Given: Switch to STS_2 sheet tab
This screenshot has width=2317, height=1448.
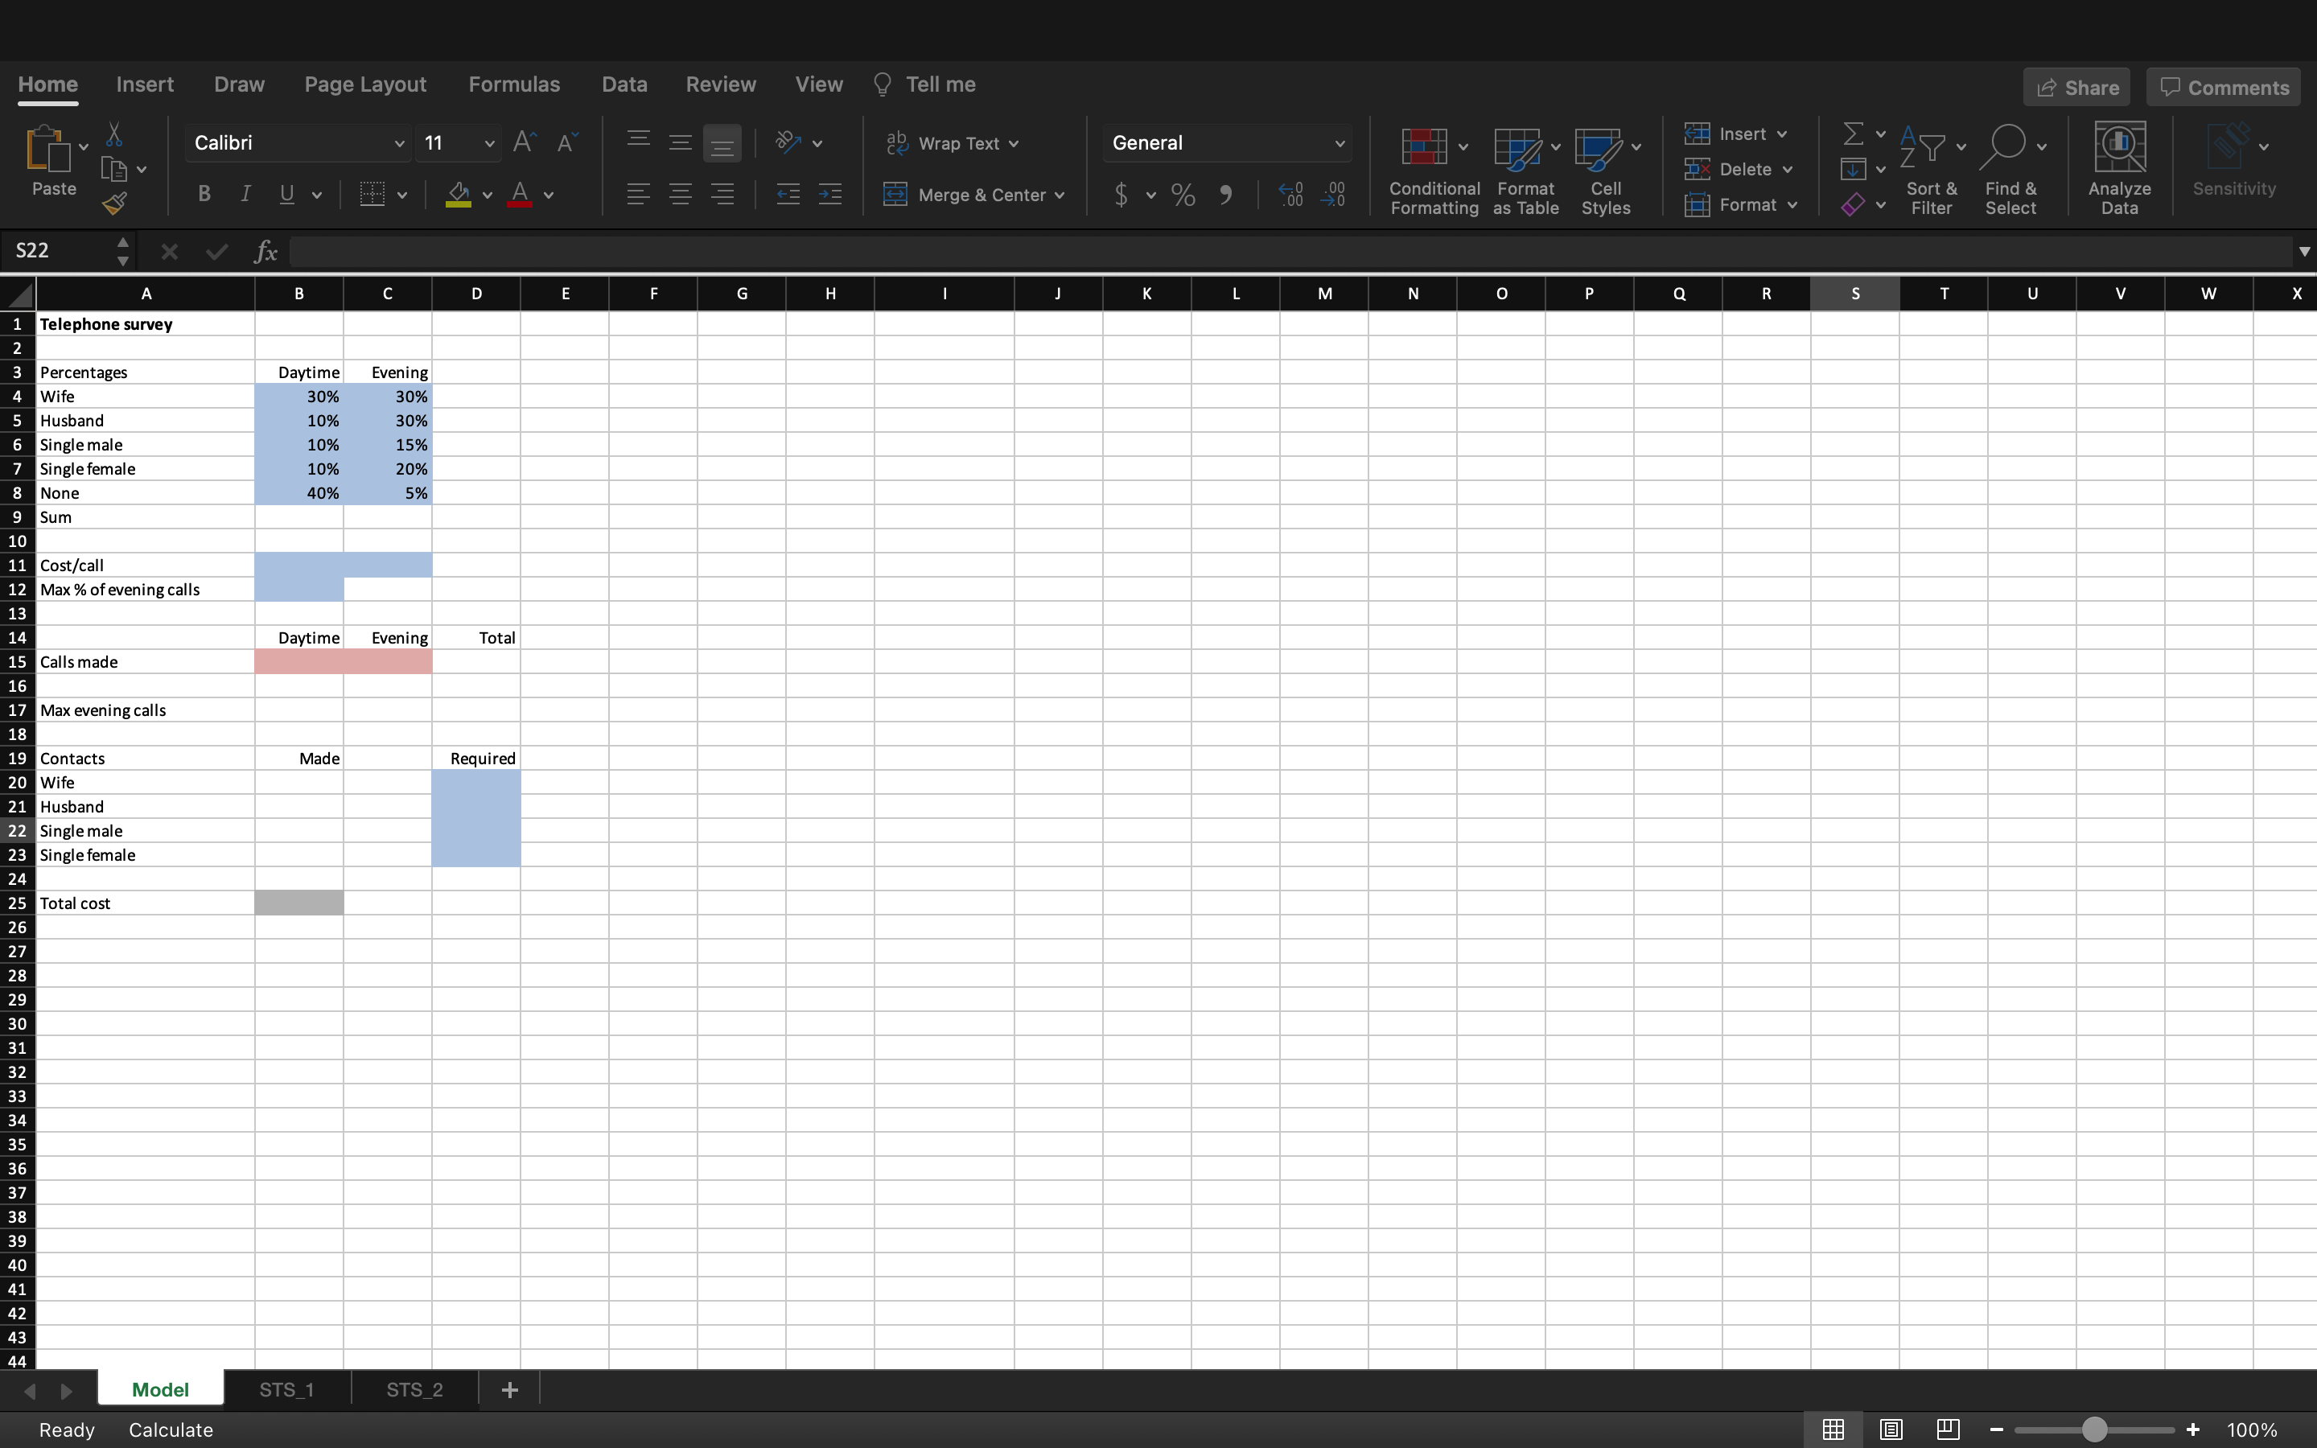Looking at the screenshot, I should [414, 1389].
